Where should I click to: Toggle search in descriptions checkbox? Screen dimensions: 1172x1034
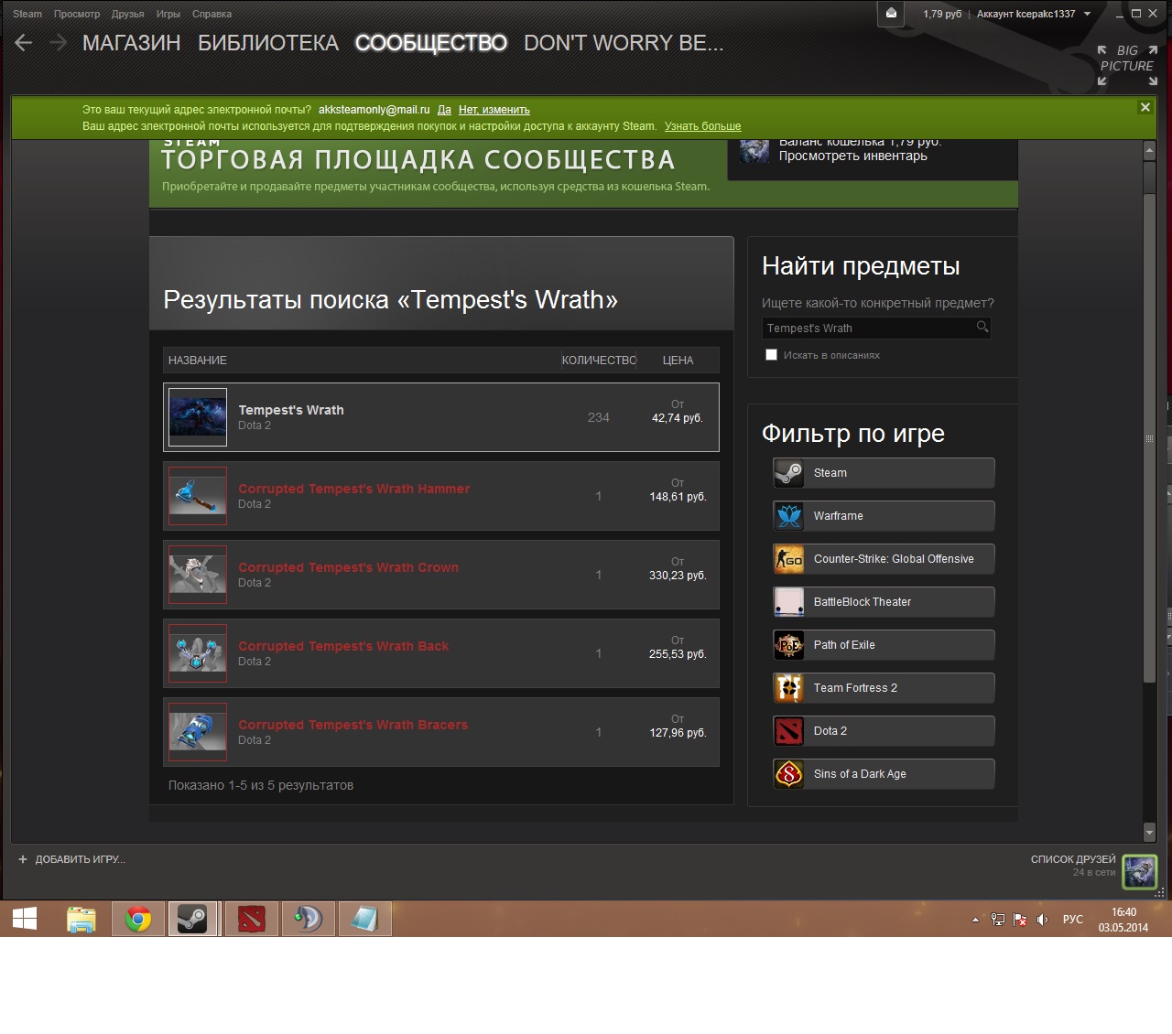[x=771, y=355]
